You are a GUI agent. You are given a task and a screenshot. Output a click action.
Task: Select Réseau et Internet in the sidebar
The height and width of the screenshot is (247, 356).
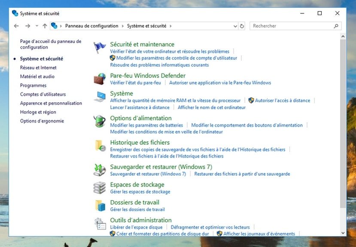(38, 67)
